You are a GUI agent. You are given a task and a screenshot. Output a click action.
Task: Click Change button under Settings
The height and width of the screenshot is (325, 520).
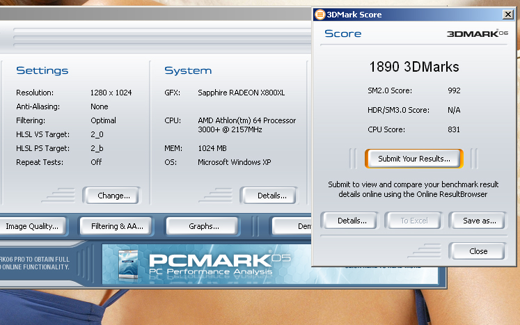(112, 196)
